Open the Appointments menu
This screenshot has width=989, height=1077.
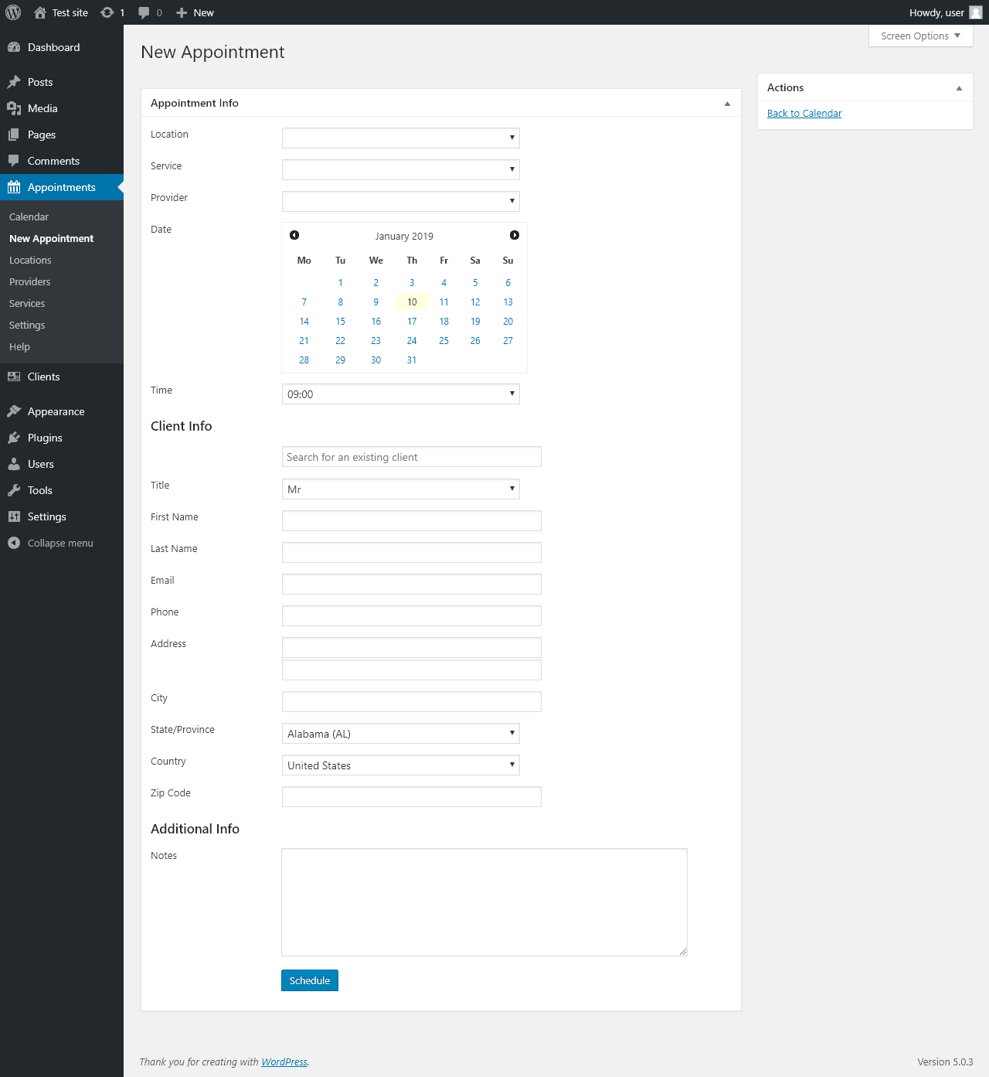pos(62,187)
